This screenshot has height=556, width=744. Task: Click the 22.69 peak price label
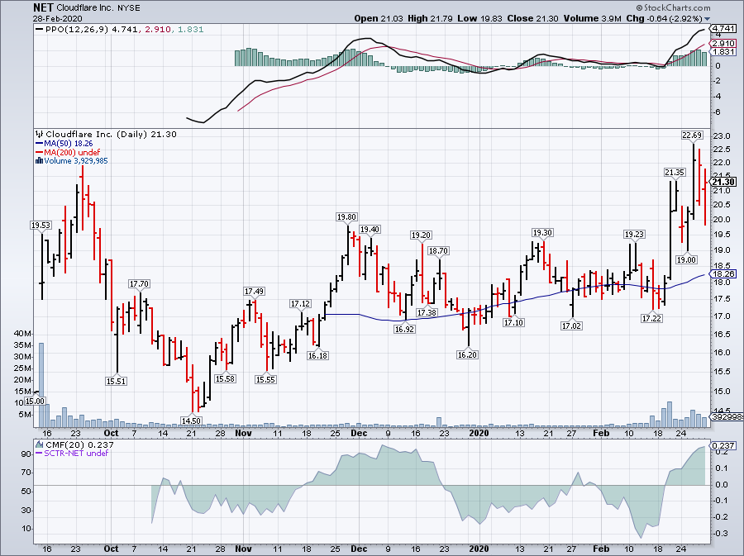(692, 135)
